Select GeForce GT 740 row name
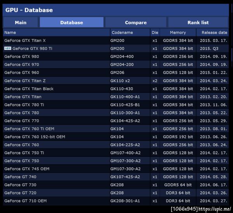This screenshot has width=233, height=213. click(x=20, y=177)
